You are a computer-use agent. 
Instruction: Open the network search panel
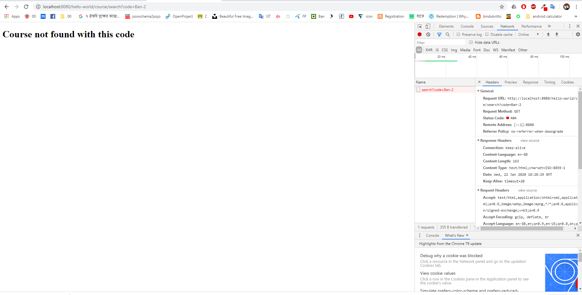(448, 34)
